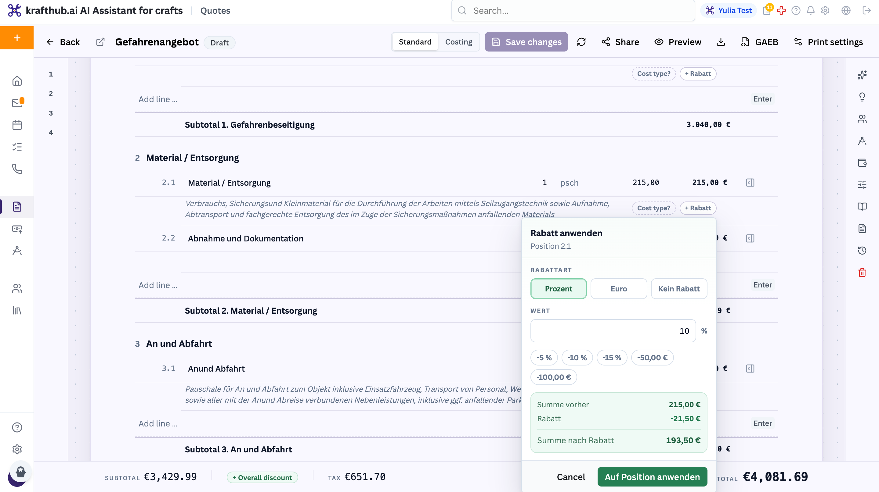Screen dimensions: 879x492
Task: Switch to Standard view tab
Action: tap(415, 42)
